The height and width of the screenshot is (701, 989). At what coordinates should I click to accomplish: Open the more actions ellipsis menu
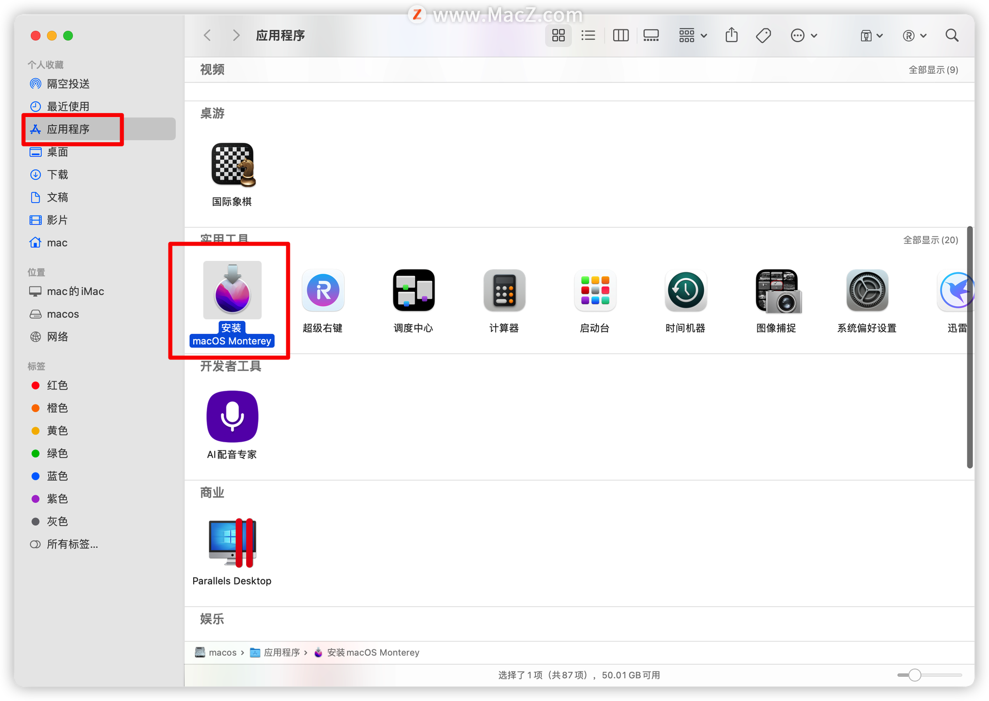point(804,36)
